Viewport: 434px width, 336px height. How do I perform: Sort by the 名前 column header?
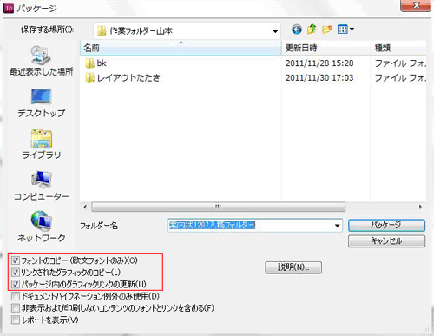click(181, 48)
